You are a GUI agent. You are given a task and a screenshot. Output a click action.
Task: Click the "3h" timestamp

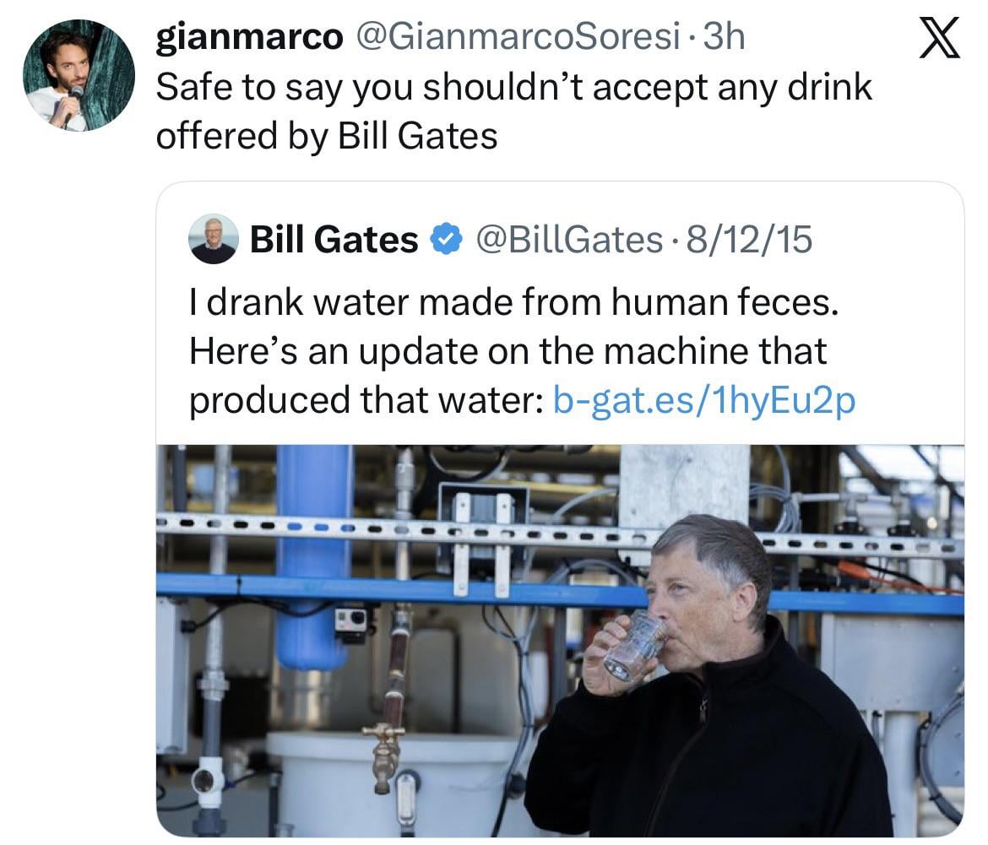725,37
